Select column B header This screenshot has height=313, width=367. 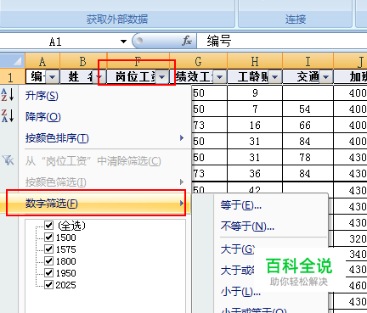tap(82, 61)
